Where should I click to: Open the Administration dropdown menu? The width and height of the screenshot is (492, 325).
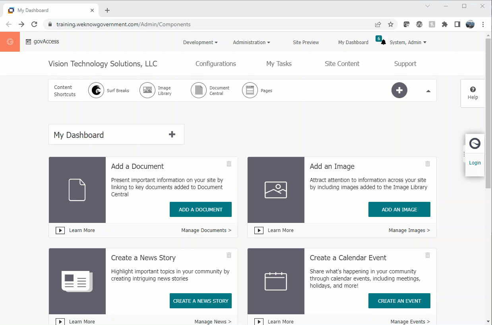pos(251,43)
